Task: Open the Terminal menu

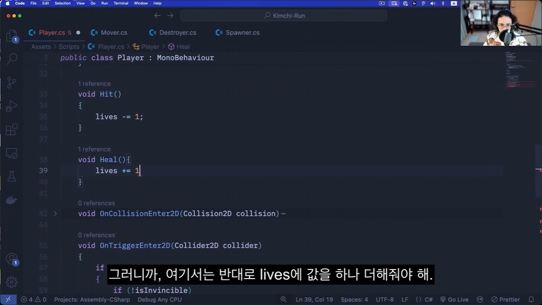Action: click(121, 3)
